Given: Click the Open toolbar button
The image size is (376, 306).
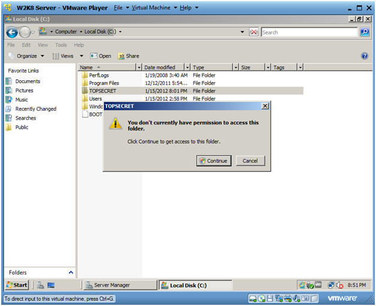Looking at the screenshot, I should tap(101, 56).
